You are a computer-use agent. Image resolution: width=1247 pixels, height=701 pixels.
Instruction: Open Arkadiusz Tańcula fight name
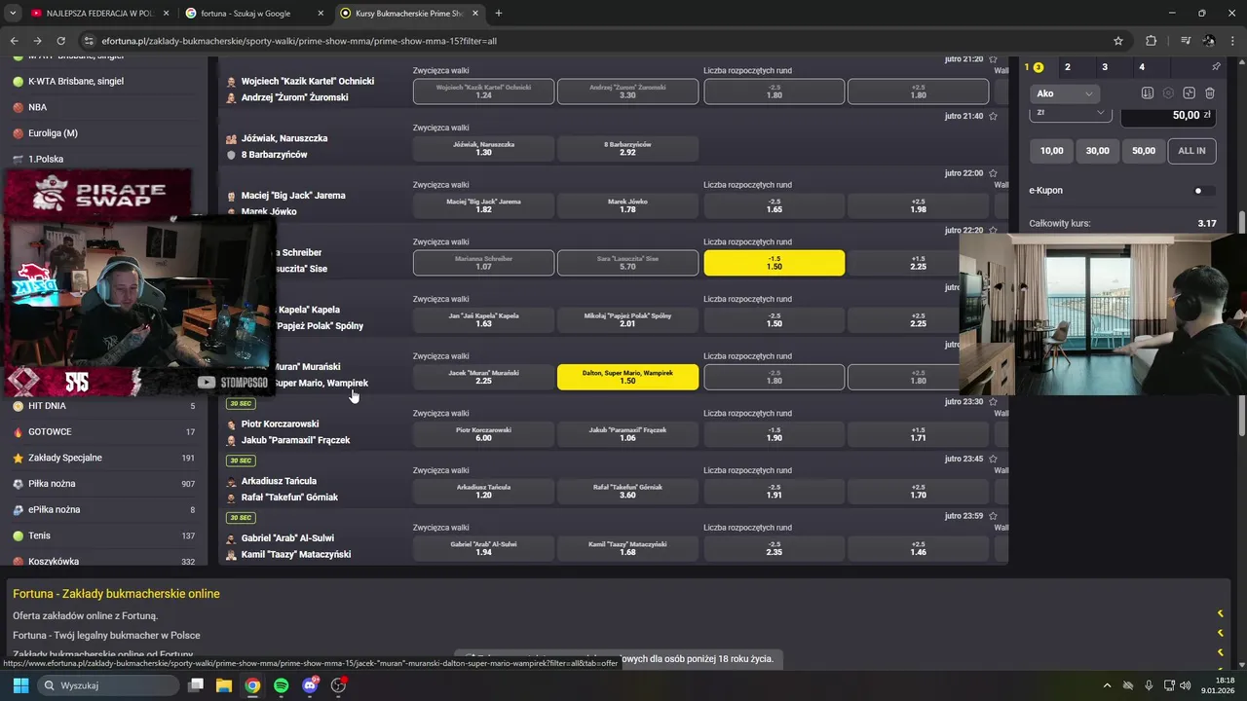(279, 481)
